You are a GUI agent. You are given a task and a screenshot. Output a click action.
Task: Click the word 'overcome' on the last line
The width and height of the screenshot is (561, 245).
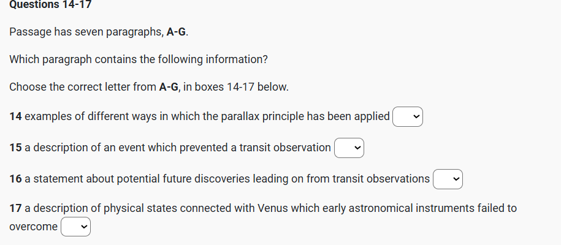pyautogui.click(x=34, y=227)
